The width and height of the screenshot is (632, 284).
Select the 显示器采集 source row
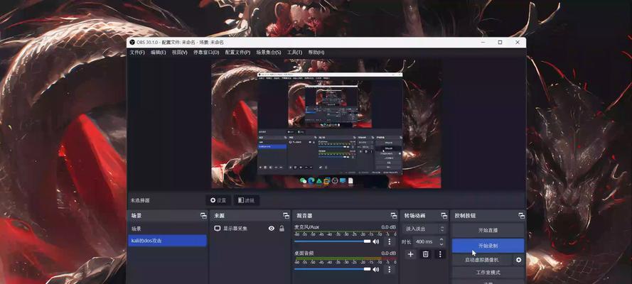(250, 229)
